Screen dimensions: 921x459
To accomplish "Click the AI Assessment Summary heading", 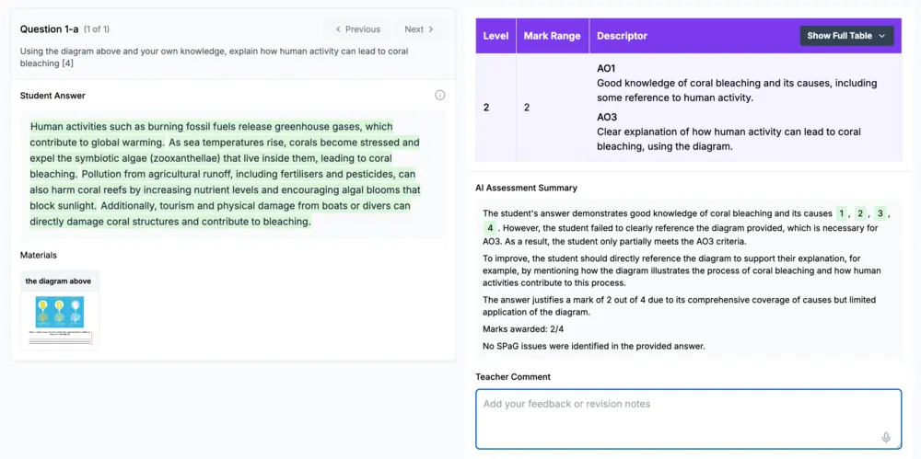I will 526,188.
